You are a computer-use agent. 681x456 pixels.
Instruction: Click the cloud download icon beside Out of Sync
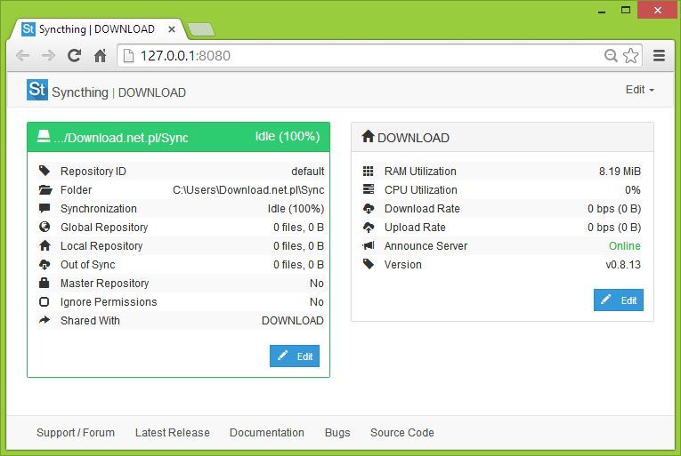point(45,264)
